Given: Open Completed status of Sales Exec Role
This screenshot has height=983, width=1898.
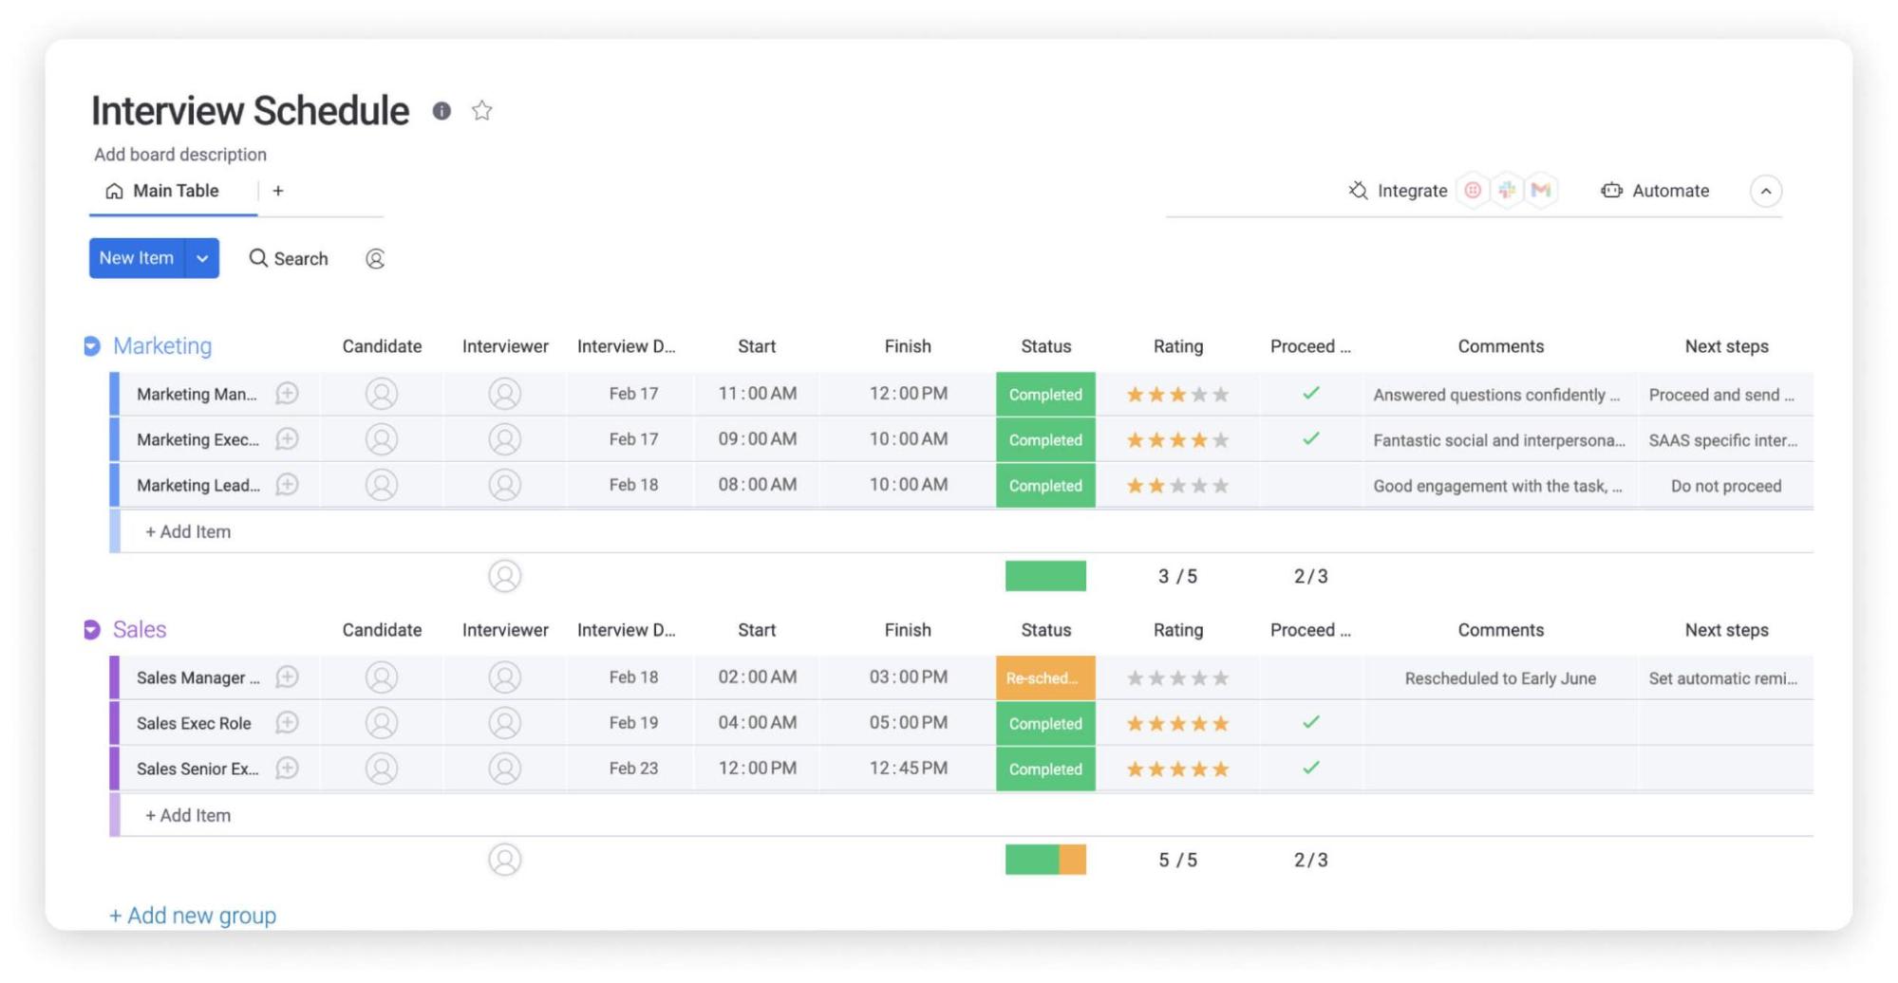Looking at the screenshot, I should point(1045,723).
